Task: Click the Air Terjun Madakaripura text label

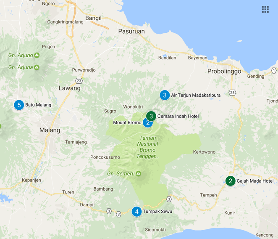Action: pos(196,95)
